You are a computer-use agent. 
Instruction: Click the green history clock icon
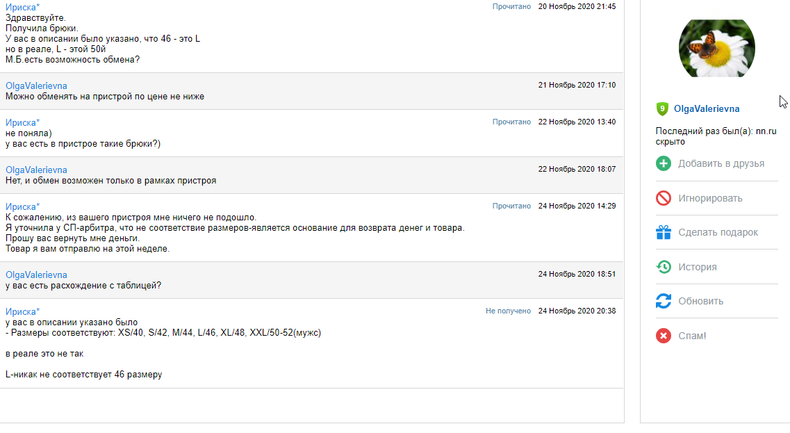(664, 267)
